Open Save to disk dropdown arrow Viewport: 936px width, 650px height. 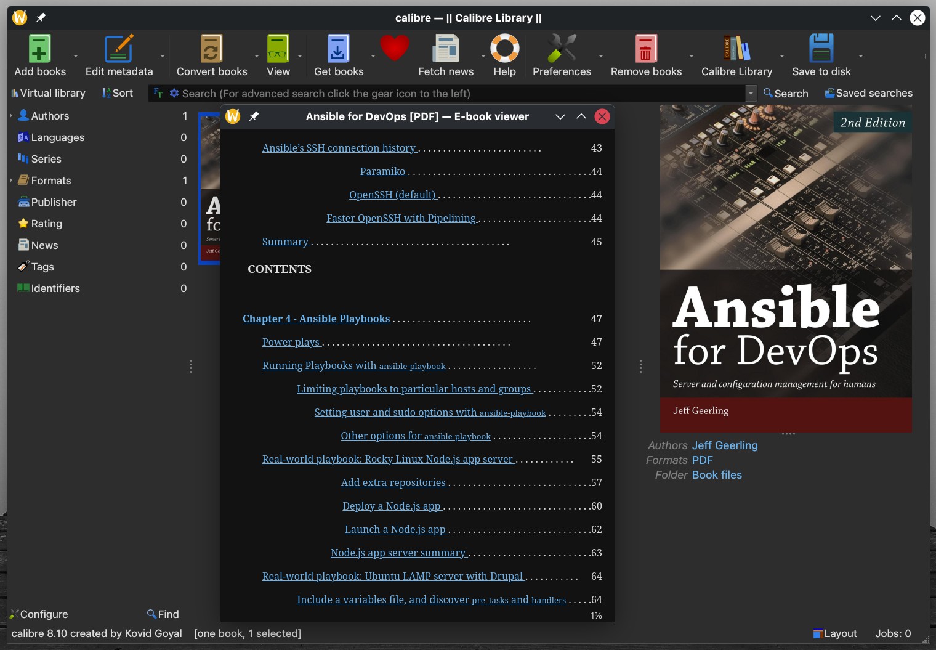click(861, 56)
